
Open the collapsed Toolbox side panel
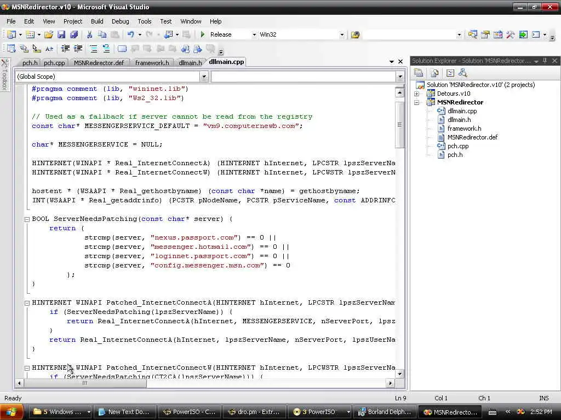pos(4,75)
